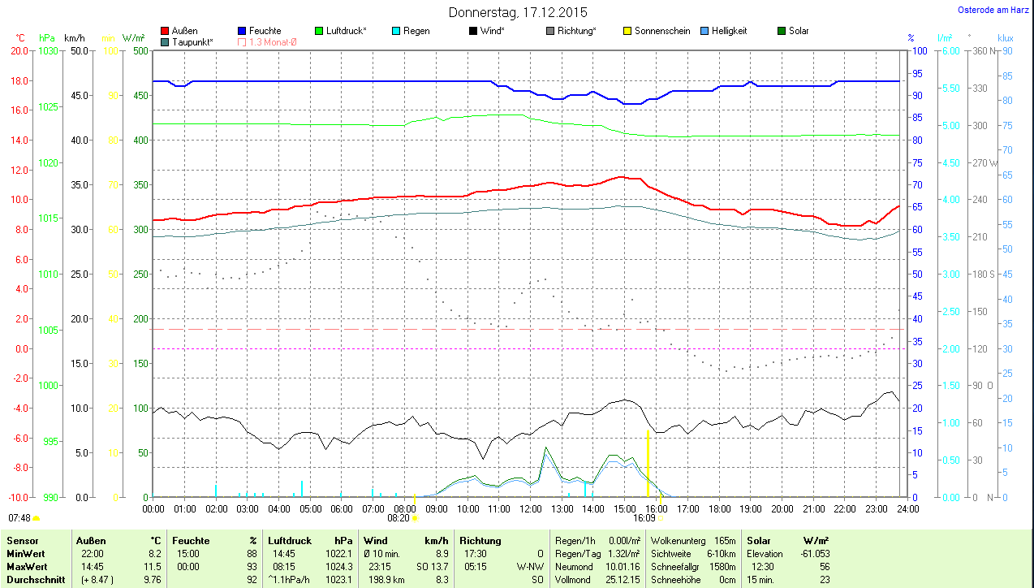Click the Luftdruck column header in table
Viewport: 1034px width, 588px height.
pyautogui.click(x=290, y=540)
